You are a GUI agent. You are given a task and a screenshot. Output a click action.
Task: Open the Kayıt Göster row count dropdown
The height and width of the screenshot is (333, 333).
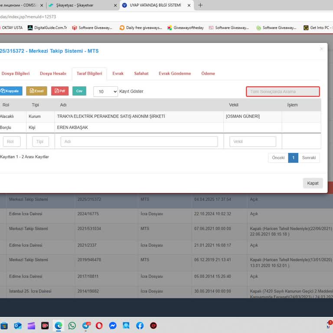click(105, 91)
